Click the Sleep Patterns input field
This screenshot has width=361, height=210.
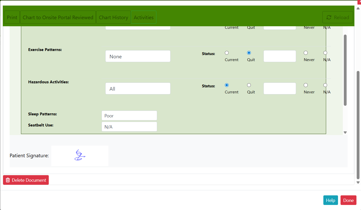pos(129,116)
